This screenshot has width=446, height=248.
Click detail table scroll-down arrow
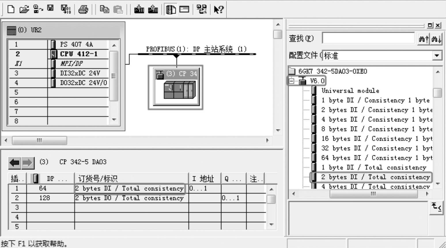[x=271, y=224]
